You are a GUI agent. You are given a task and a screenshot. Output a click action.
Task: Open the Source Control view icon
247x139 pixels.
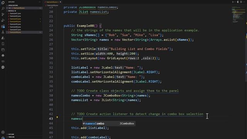click(x=3, y=14)
